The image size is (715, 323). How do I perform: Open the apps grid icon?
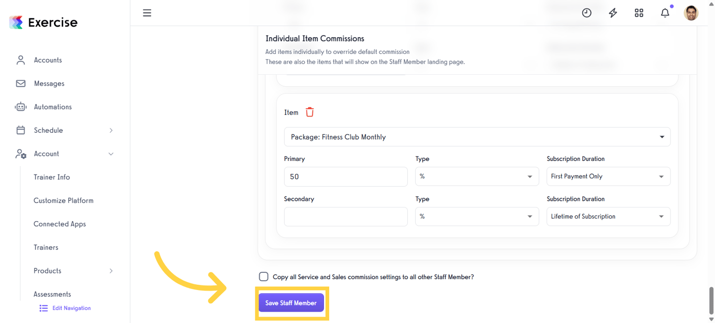click(639, 13)
